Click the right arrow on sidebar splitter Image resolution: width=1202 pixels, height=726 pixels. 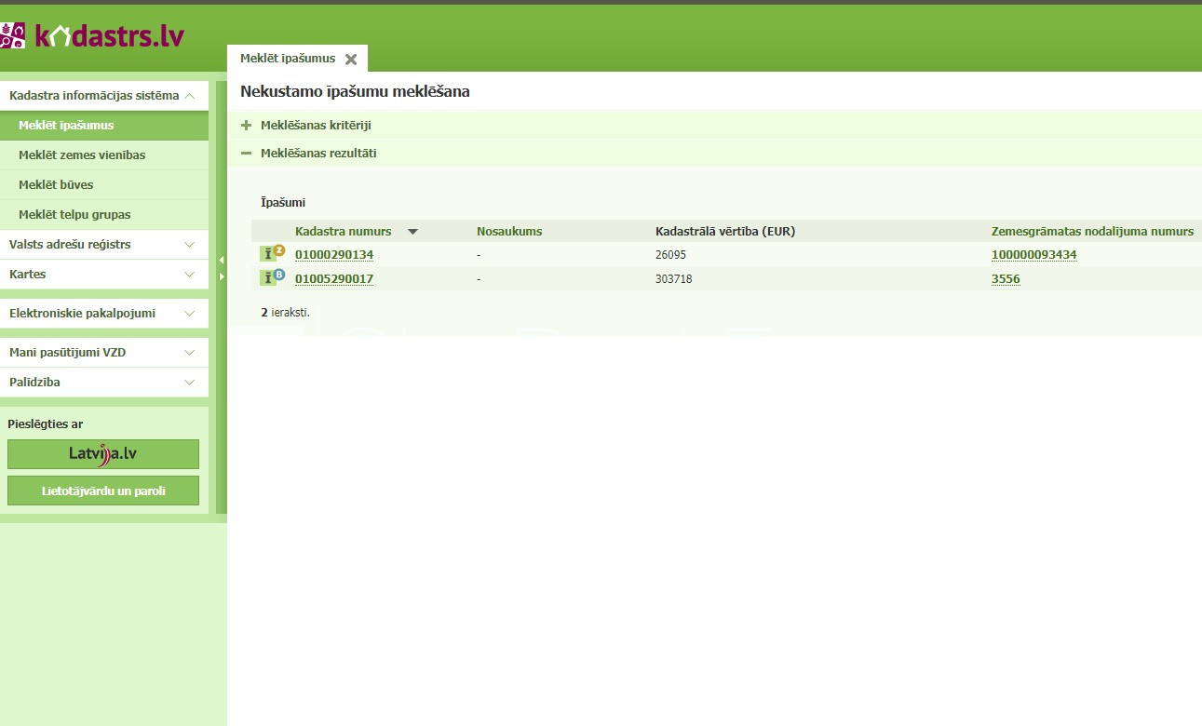222,276
